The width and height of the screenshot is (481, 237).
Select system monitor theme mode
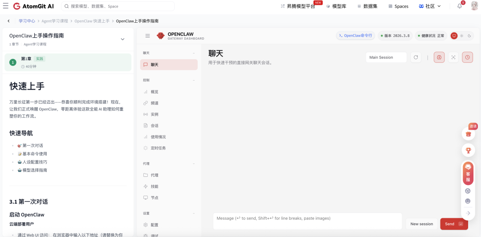454,36
